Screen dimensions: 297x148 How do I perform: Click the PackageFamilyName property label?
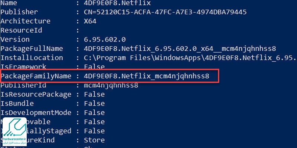click(36, 76)
